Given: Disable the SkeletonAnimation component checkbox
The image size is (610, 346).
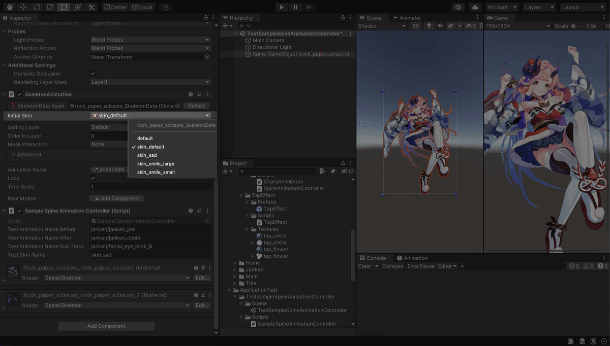Looking at the screenshot, I should [19, 94].
